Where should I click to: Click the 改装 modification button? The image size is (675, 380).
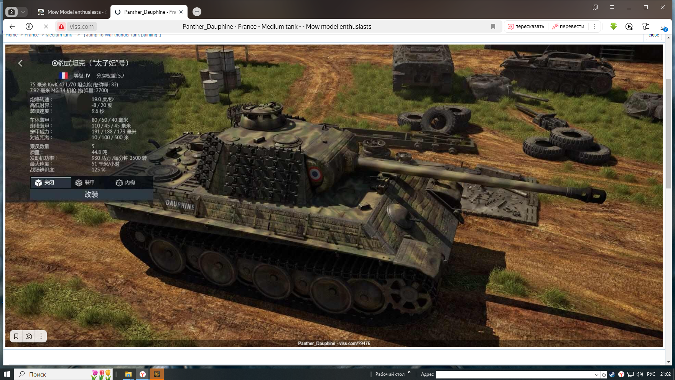(x=91, y=195)
